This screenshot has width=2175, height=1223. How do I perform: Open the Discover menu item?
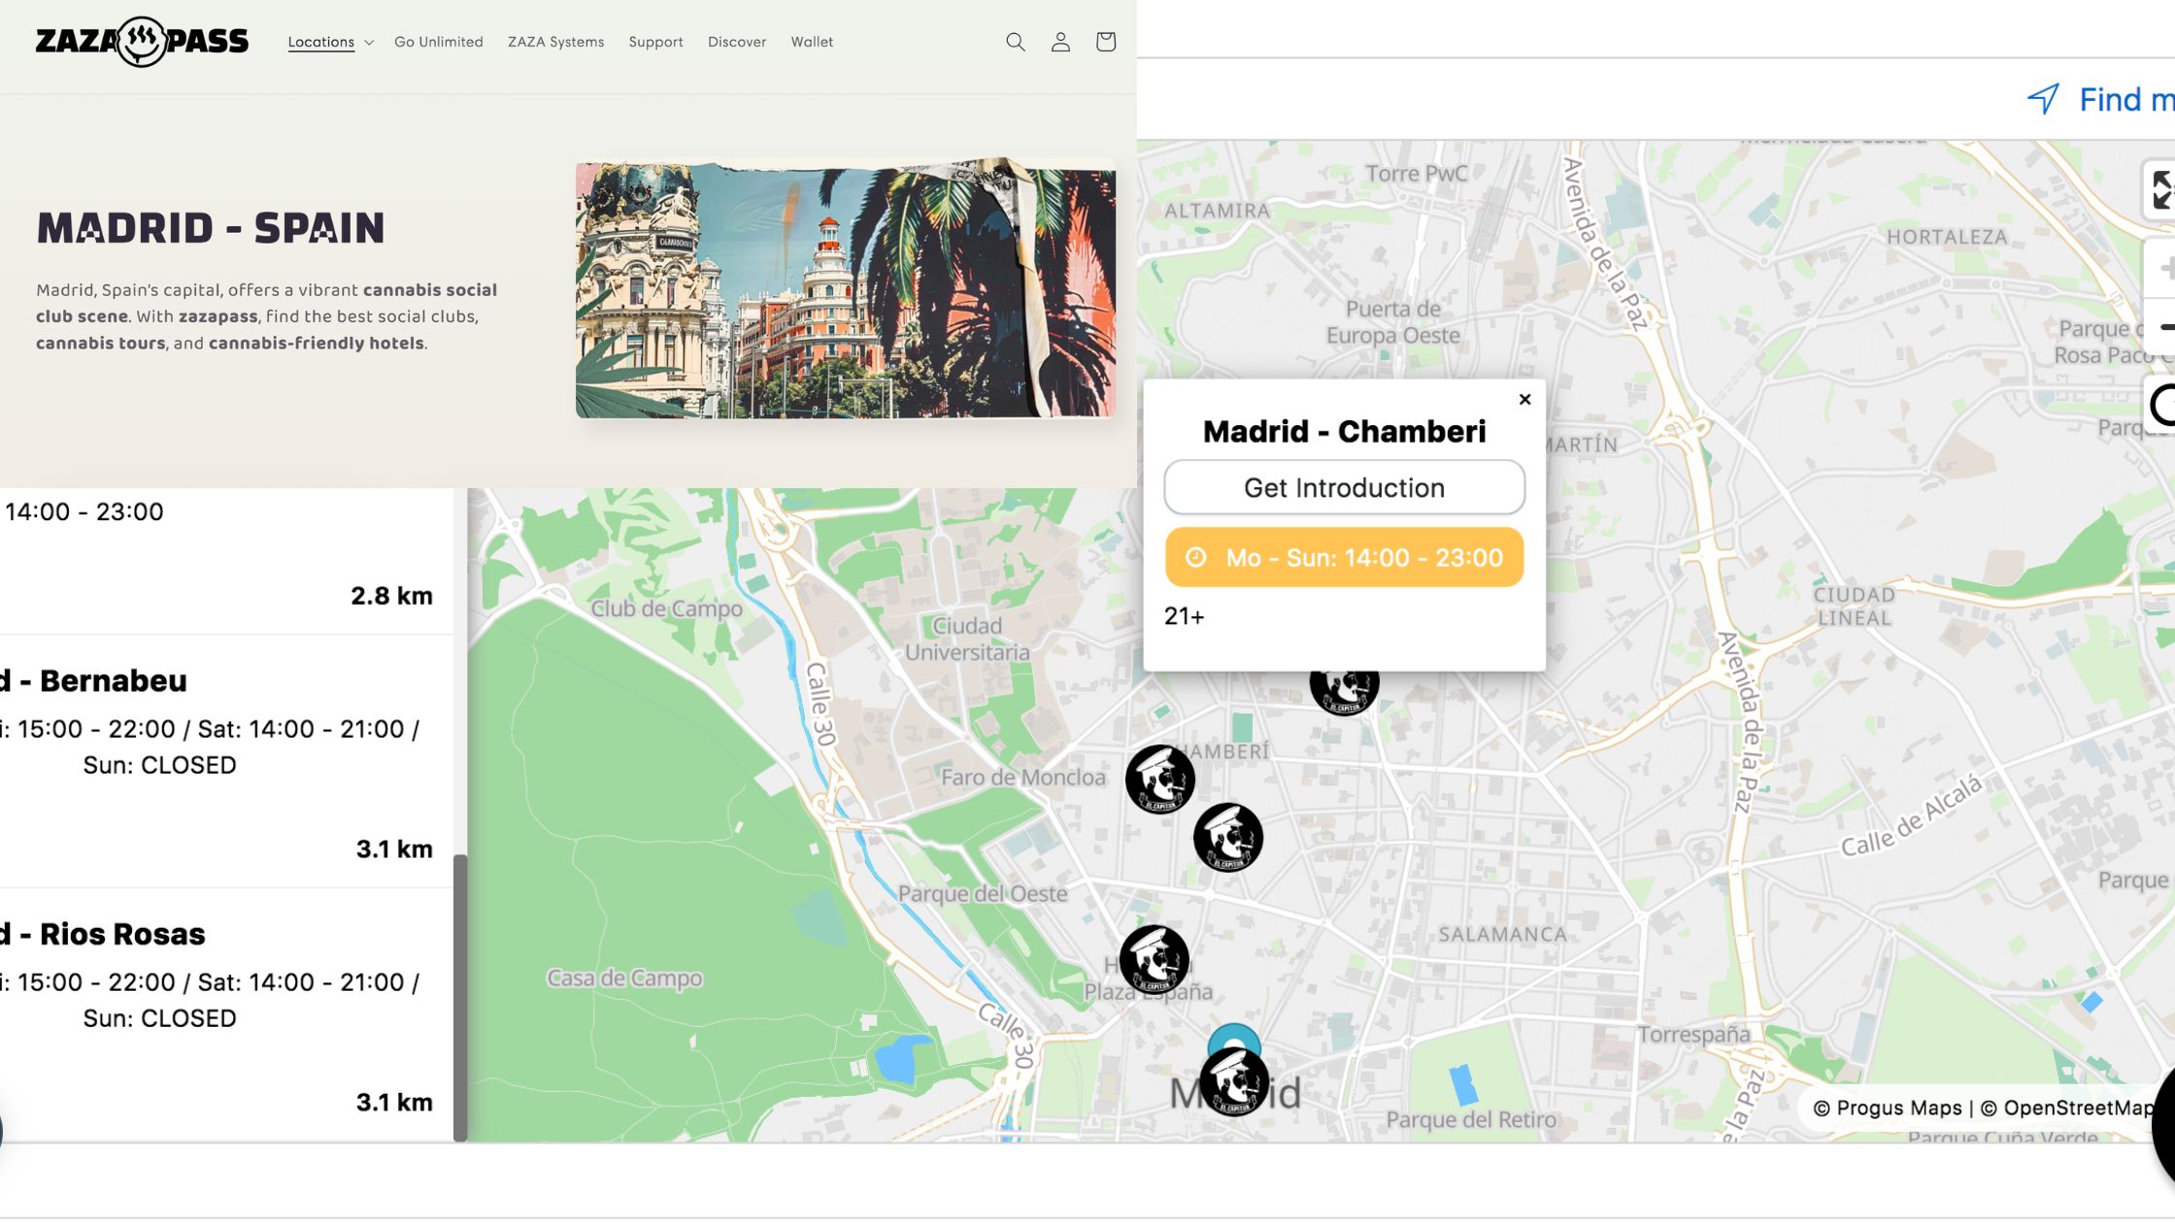[737, 42]
